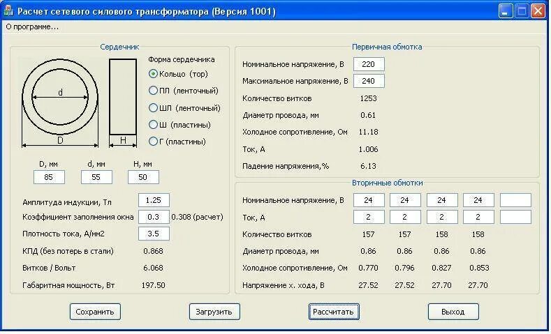Select ШЛ (ленточный) core shape
This screenshot has width=551, height=334.
pos(184,107)
